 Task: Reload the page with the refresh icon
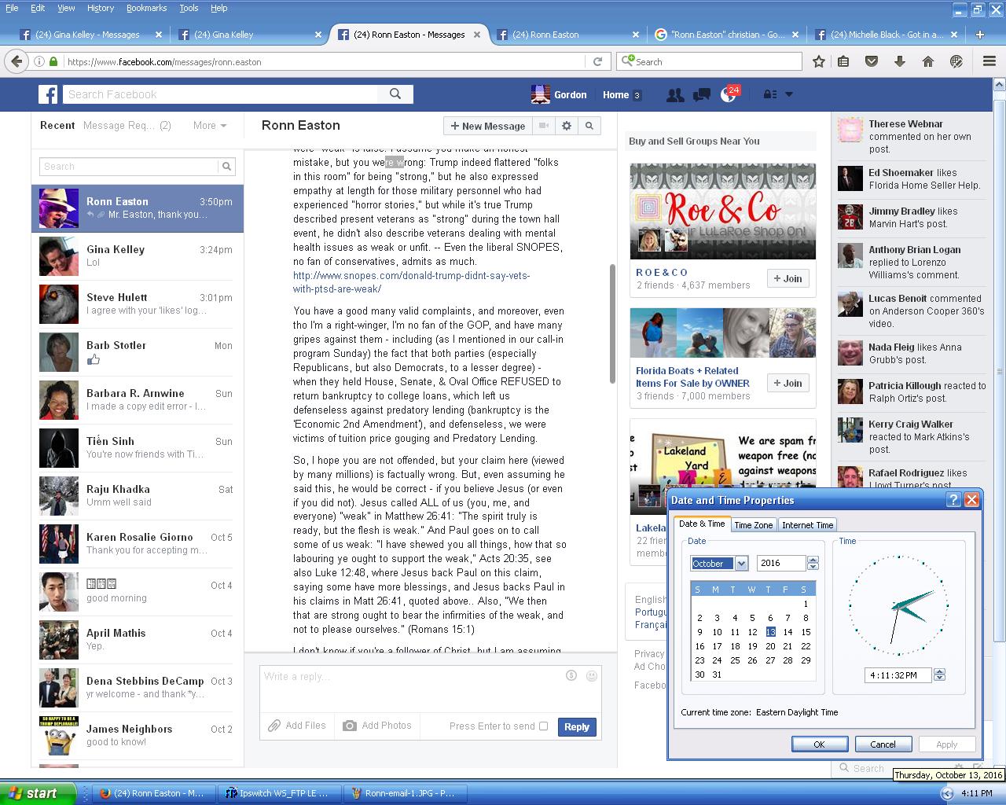click(x=597, y=61)
